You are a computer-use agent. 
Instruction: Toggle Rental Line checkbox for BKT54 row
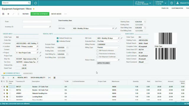tap(10, 90)
